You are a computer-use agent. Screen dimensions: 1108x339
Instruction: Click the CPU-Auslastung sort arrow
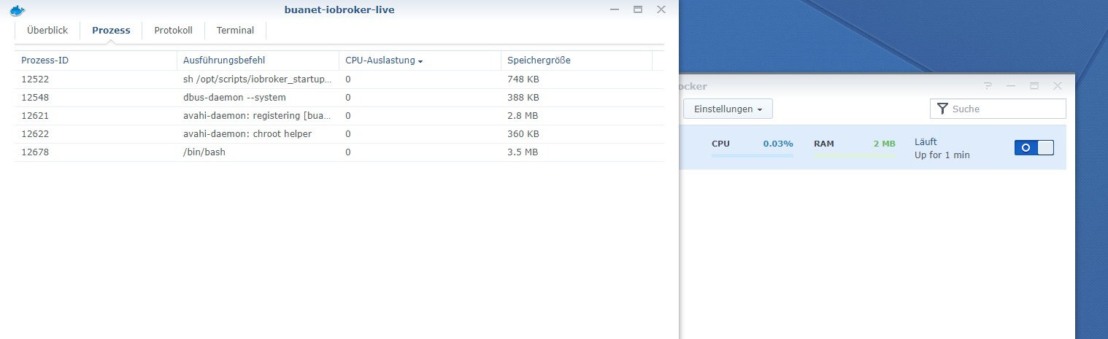(x=420, y=61)
